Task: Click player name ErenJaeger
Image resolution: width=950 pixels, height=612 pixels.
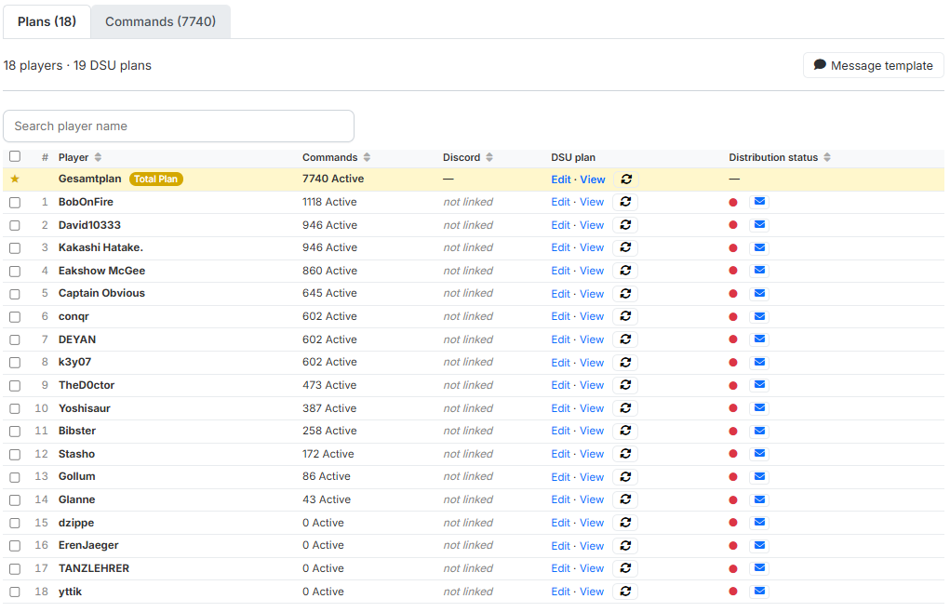Action: click(88, 545)
